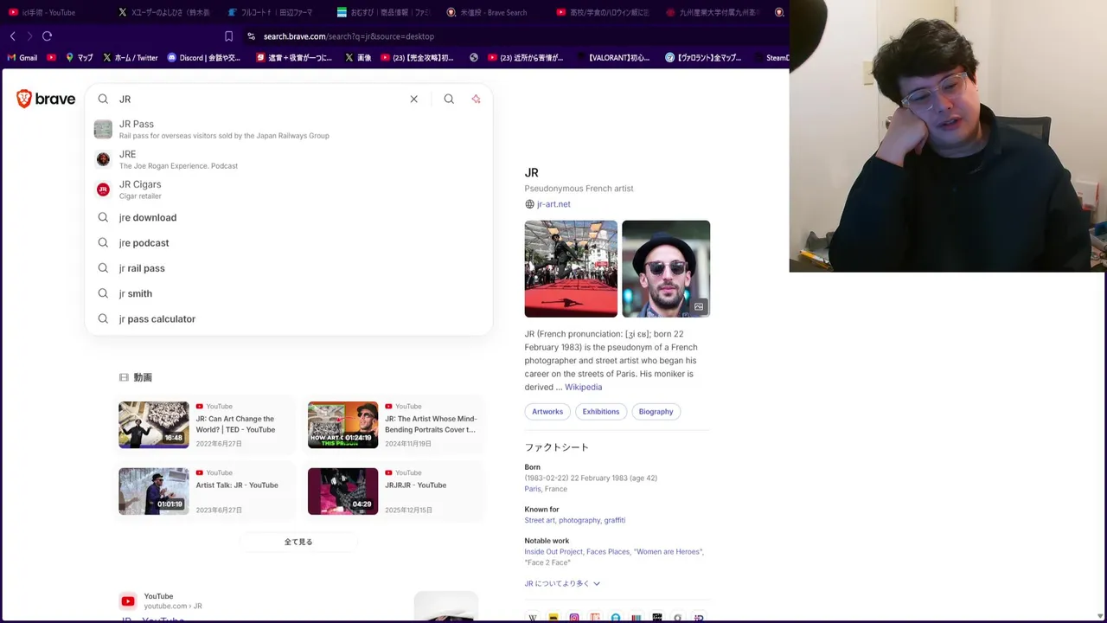Image resolution: width=1107 pixels, height=623 pixels.
Task: Click the JR Cigars red logo icon
Action: coord(103,189)
